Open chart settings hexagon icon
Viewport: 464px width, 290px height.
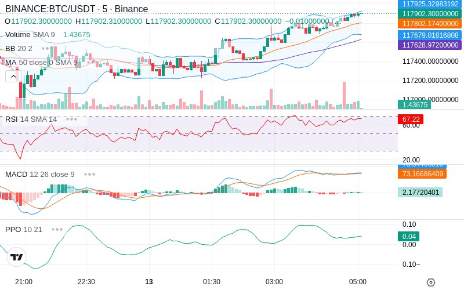(x=431, y=282)
